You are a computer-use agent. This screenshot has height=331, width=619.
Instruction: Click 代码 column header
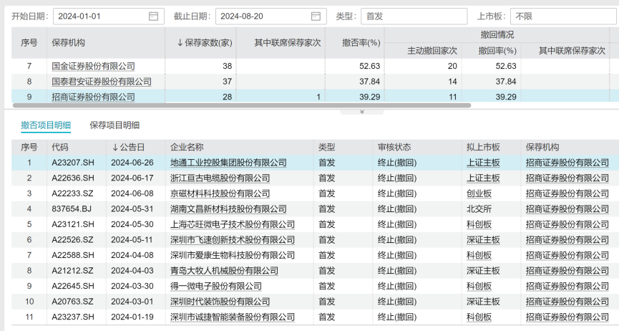coord(60,147)
